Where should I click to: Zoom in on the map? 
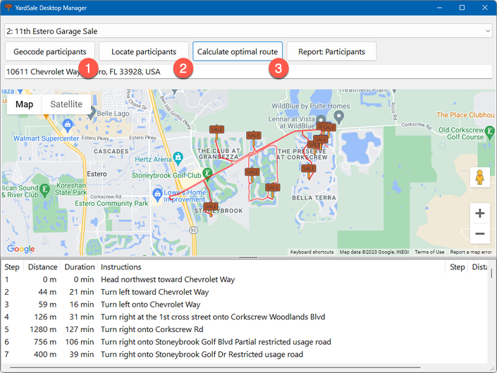click(x=479, y=213)
